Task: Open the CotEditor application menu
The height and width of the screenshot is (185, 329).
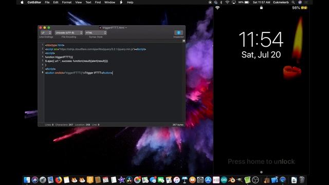Action: 34,2
